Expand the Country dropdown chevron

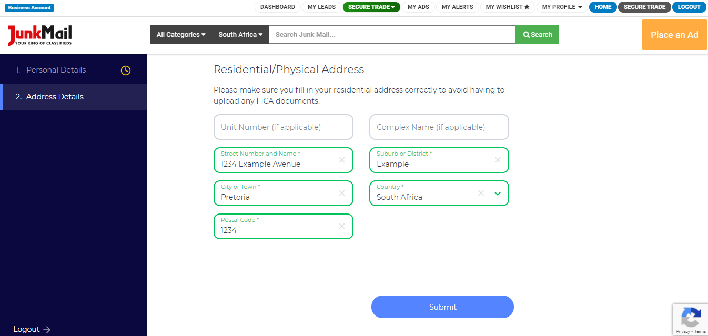point(498,193)
